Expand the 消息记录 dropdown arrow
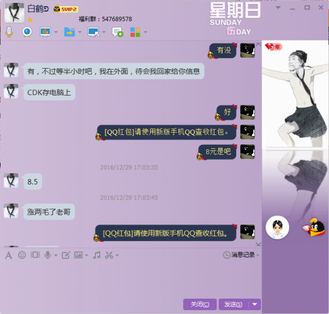 258,255
